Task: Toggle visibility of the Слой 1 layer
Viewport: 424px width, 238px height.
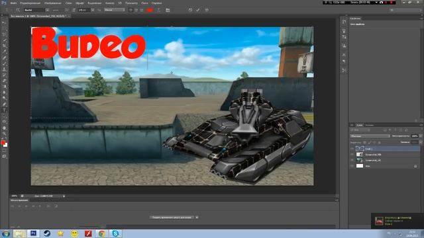Action: 352,149
